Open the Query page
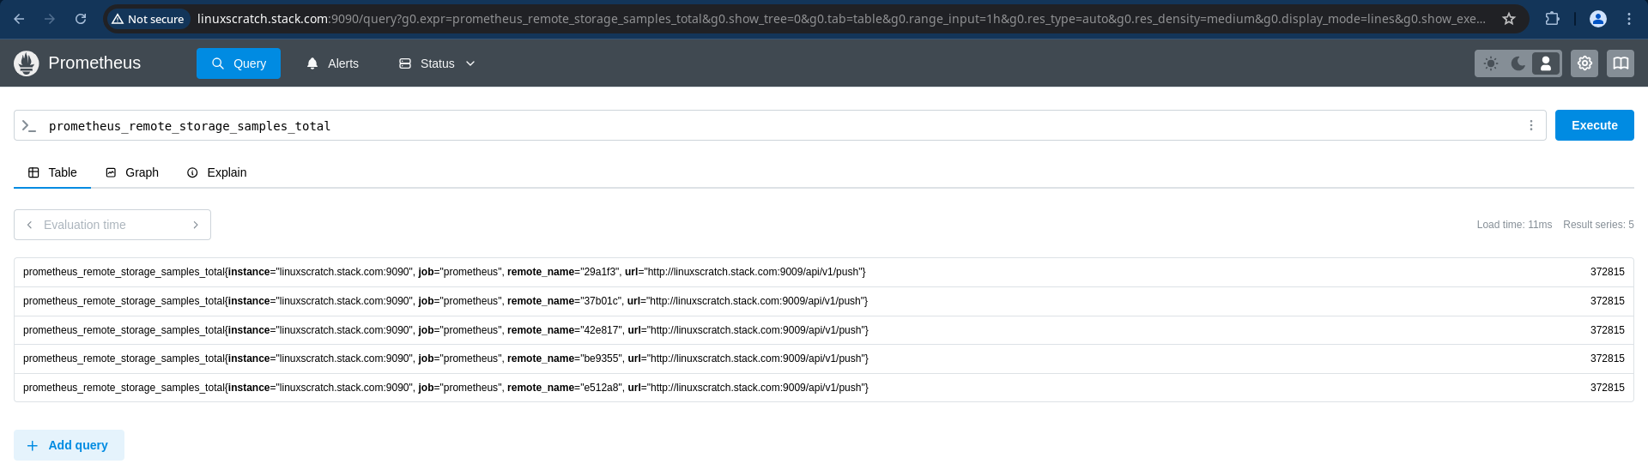Image resolution: width=1648 pixels, height=476 pixels. click(x=239, y=63)
